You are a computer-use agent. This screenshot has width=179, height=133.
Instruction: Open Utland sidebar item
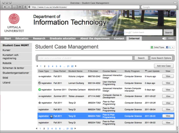point(16,82)
